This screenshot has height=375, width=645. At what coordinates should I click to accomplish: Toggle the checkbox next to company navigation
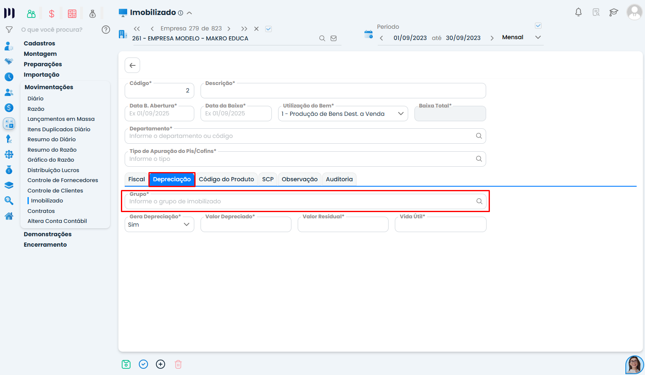click(269, 29)
